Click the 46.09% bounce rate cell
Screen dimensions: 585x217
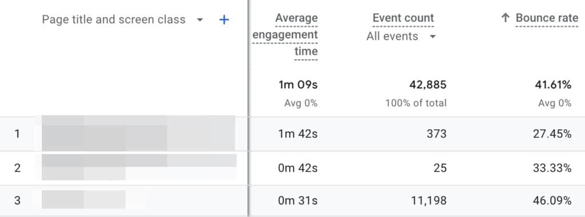[552, 200]
